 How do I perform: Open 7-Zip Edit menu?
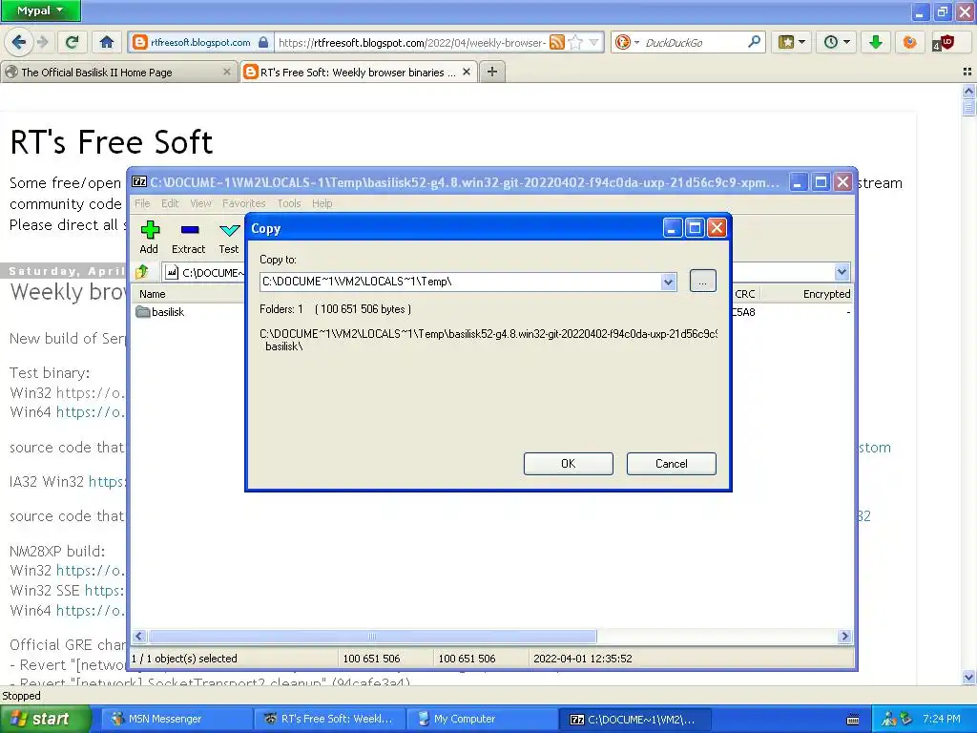tap(170, 203)
